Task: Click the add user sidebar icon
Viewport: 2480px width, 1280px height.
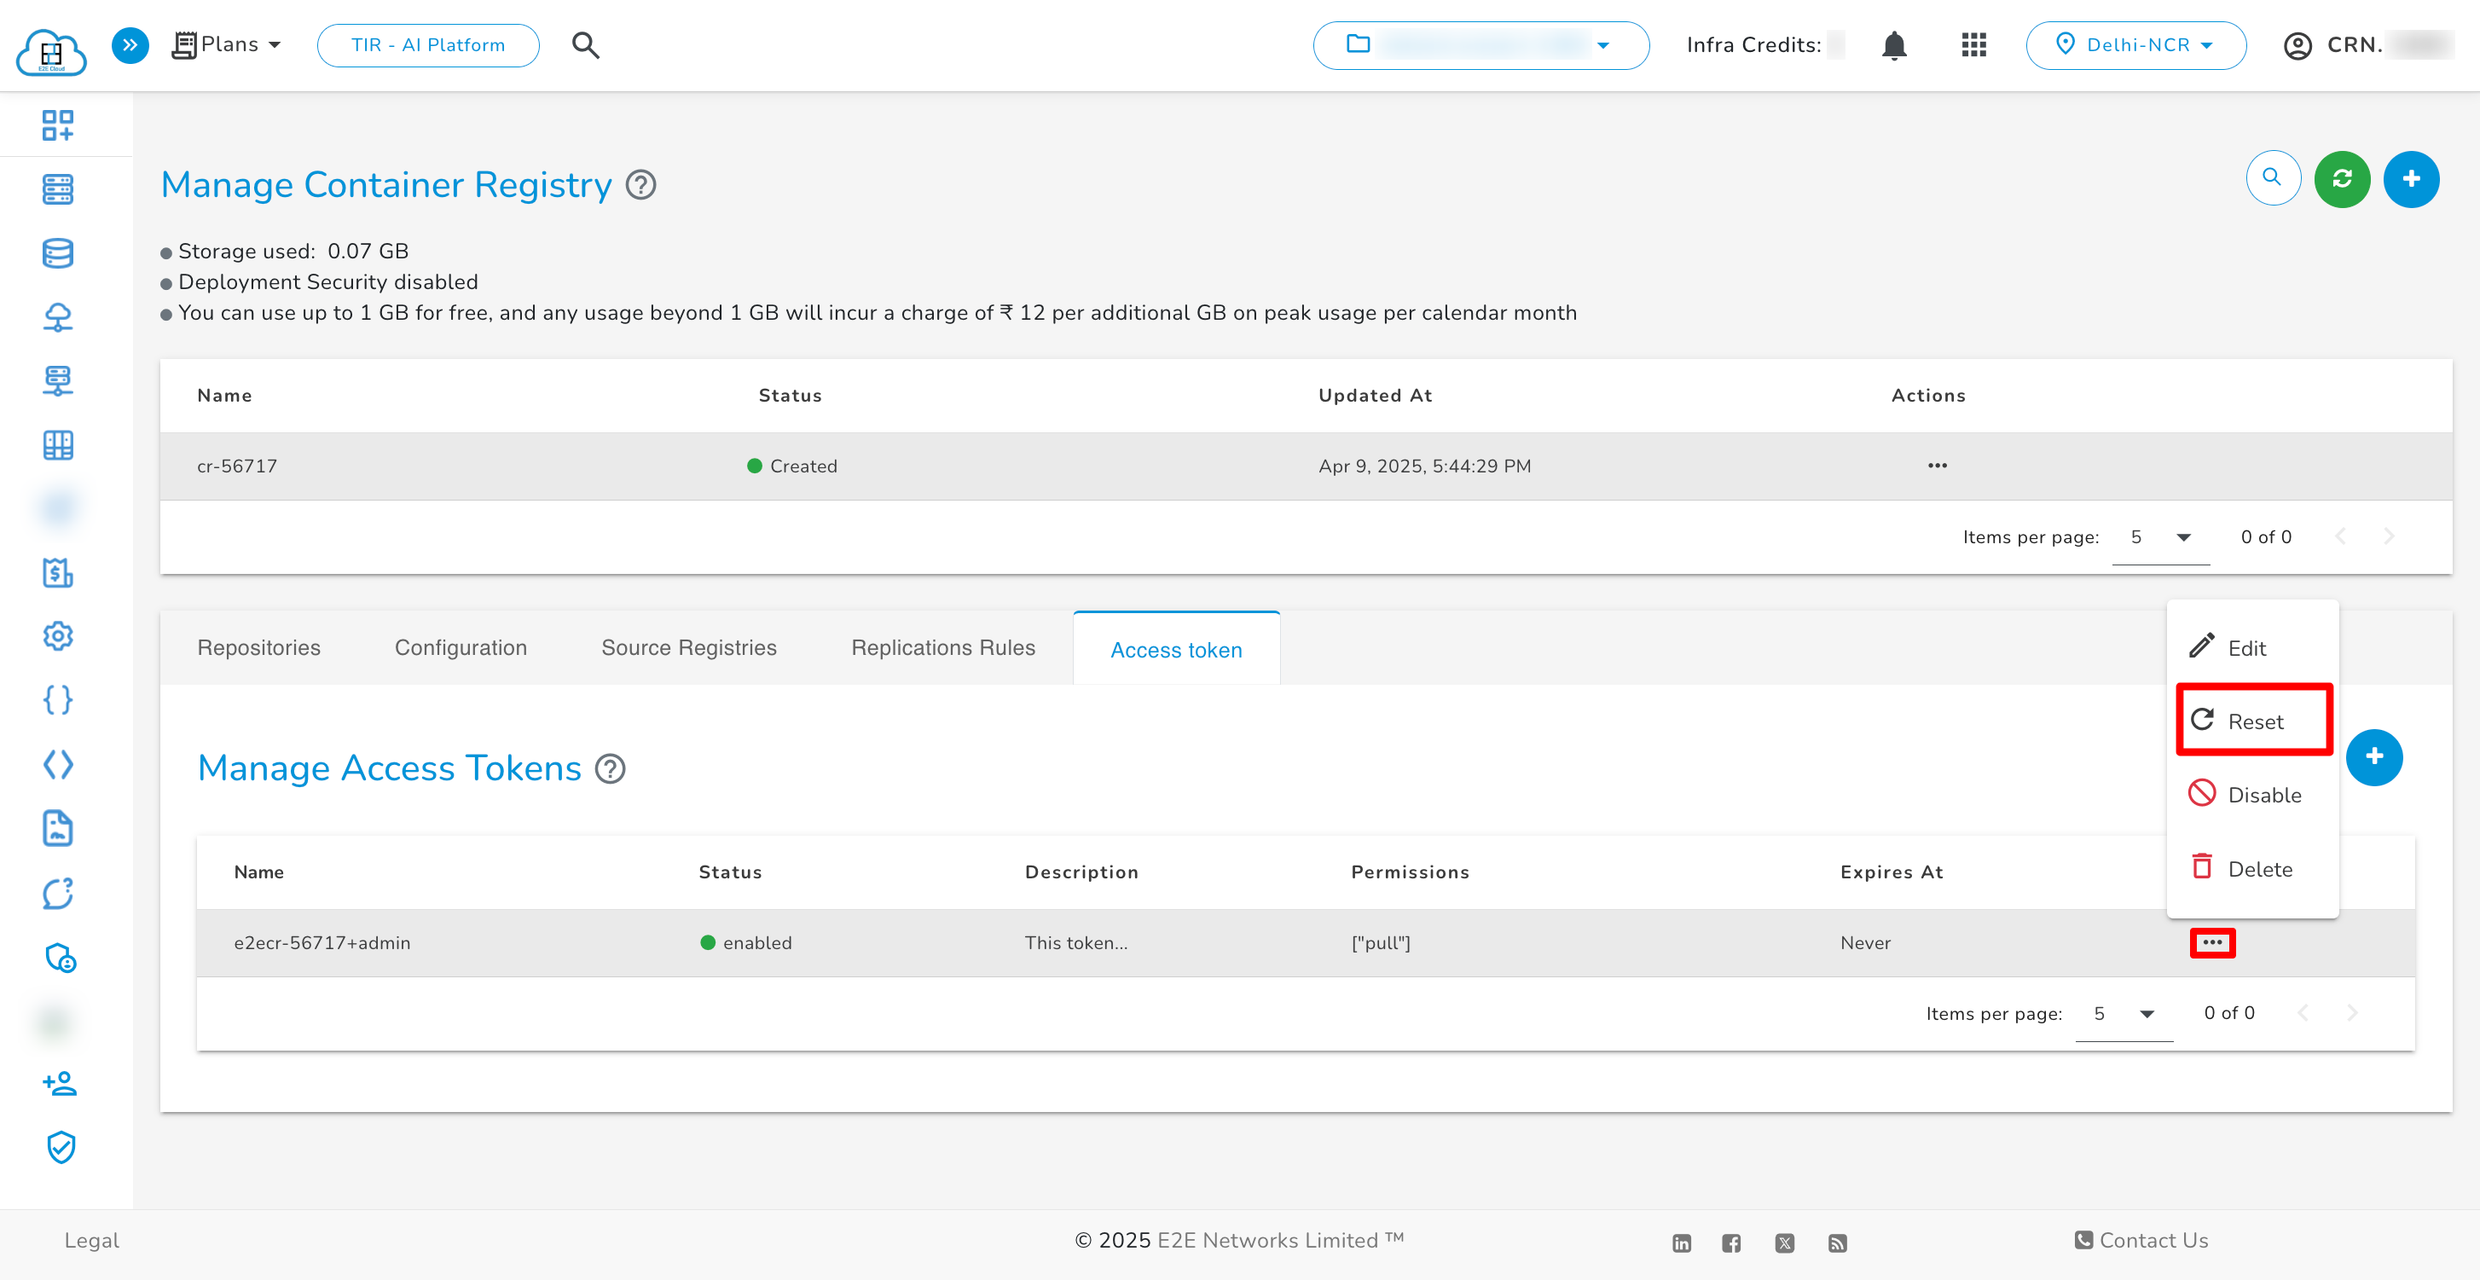Action: (59, 1084)
